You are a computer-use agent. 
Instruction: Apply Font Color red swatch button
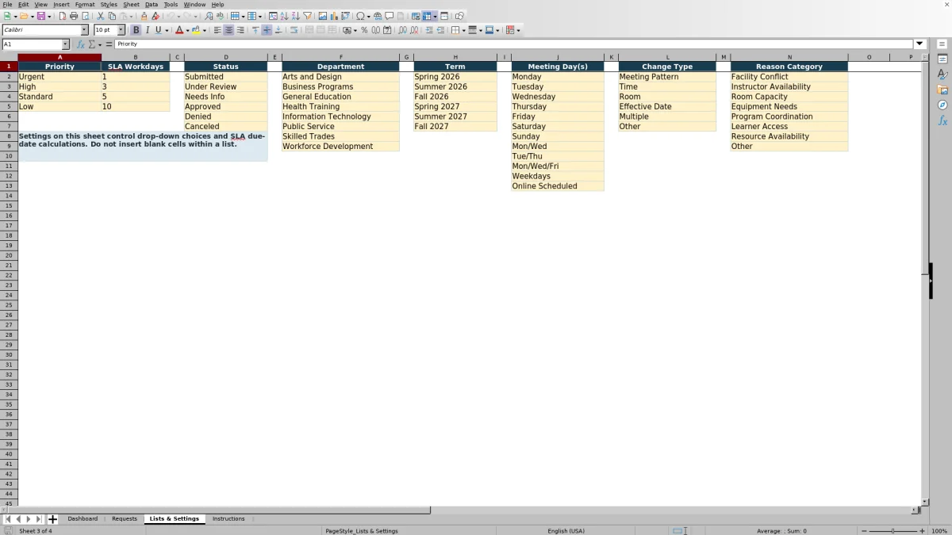click(x=179, y=30)
